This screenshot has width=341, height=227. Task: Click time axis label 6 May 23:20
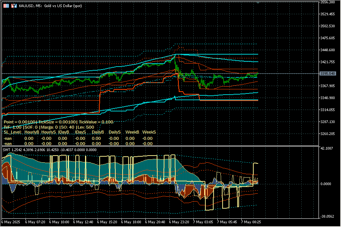179,222
